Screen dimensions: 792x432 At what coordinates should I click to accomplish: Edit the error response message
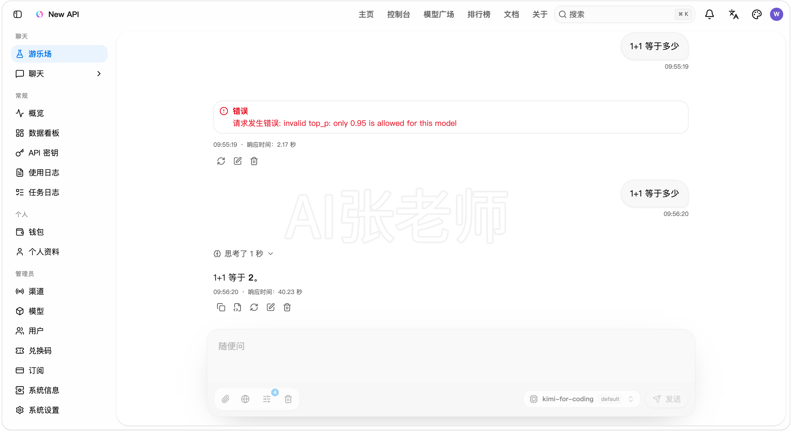pos(238,161)
